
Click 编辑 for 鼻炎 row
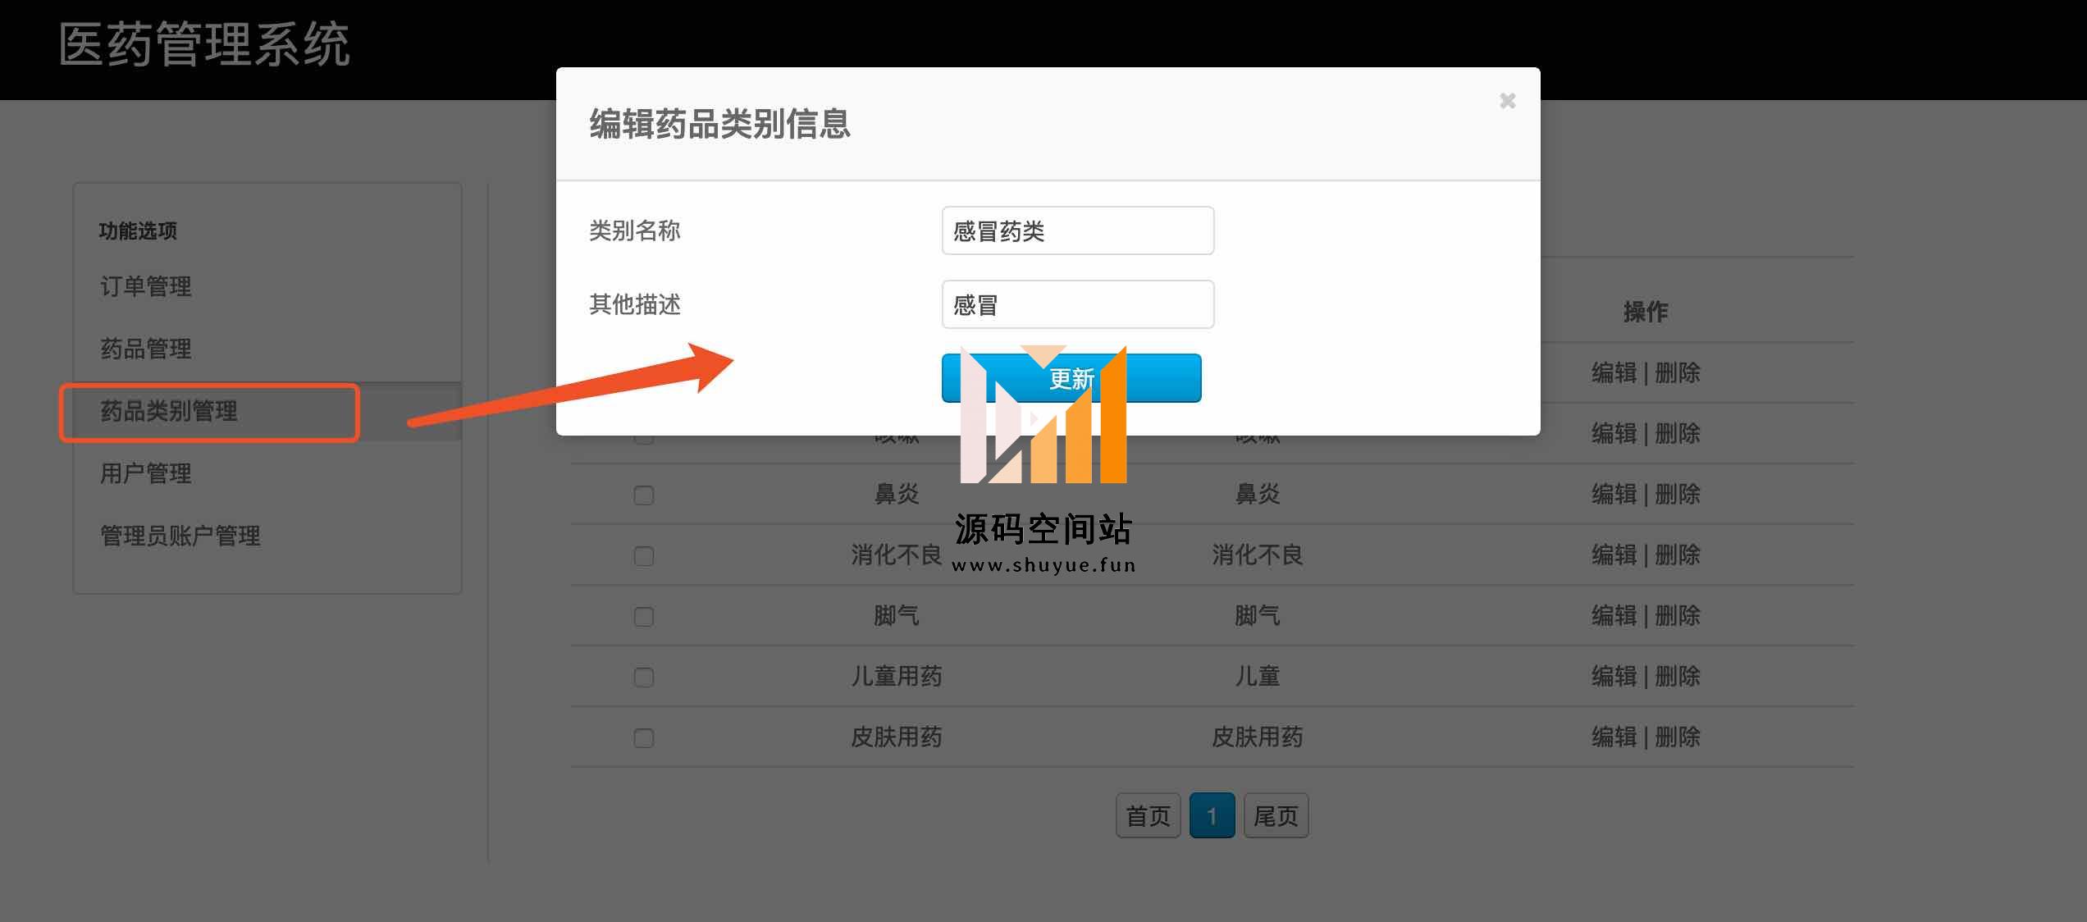pos(1614,494)
